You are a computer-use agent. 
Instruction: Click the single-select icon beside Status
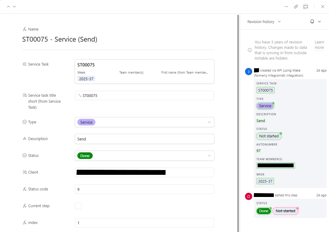[x=25, y=155]
